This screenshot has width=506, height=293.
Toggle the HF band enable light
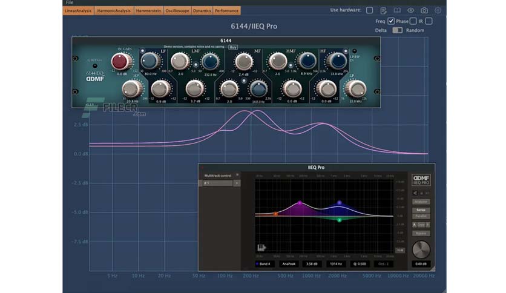tap(346, 51)
